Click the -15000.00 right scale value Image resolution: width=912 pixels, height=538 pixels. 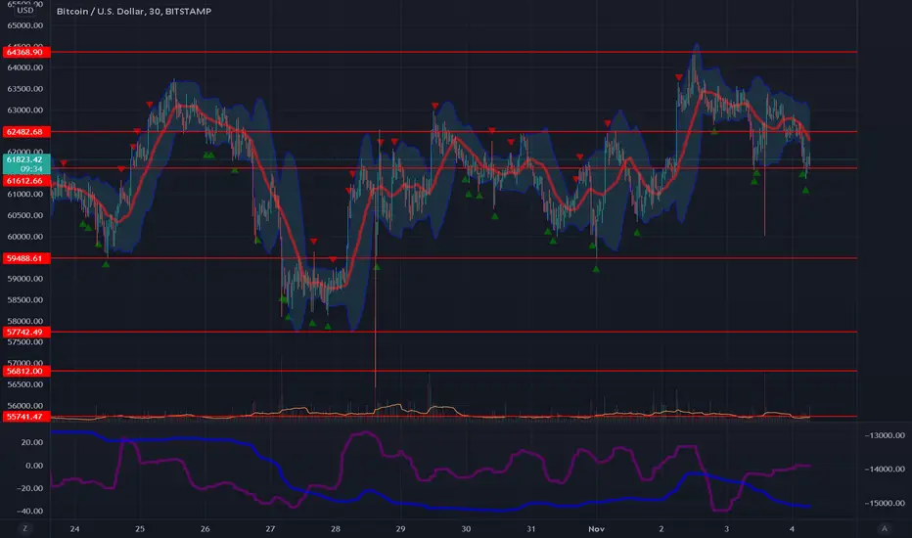(884, 504)
